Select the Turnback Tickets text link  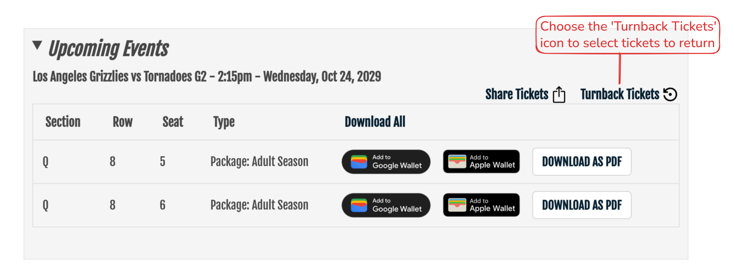(x=620, y=94)
